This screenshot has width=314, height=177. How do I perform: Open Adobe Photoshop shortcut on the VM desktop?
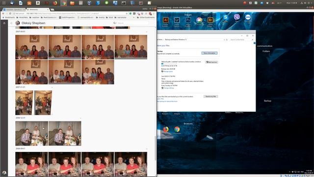click(188, 20)
